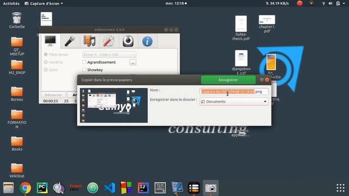Show the applications grid
Viewport: 349px width, 196px height.
(x=340, y=188)
